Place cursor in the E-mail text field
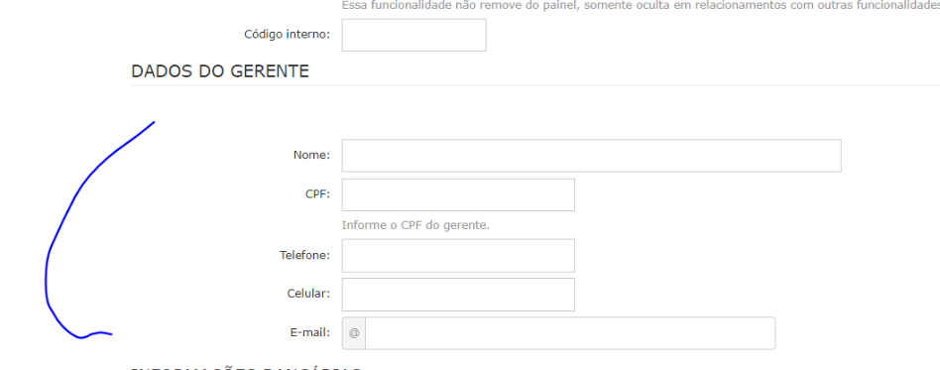This screenshot has height=370, width=940. point(569,333)
